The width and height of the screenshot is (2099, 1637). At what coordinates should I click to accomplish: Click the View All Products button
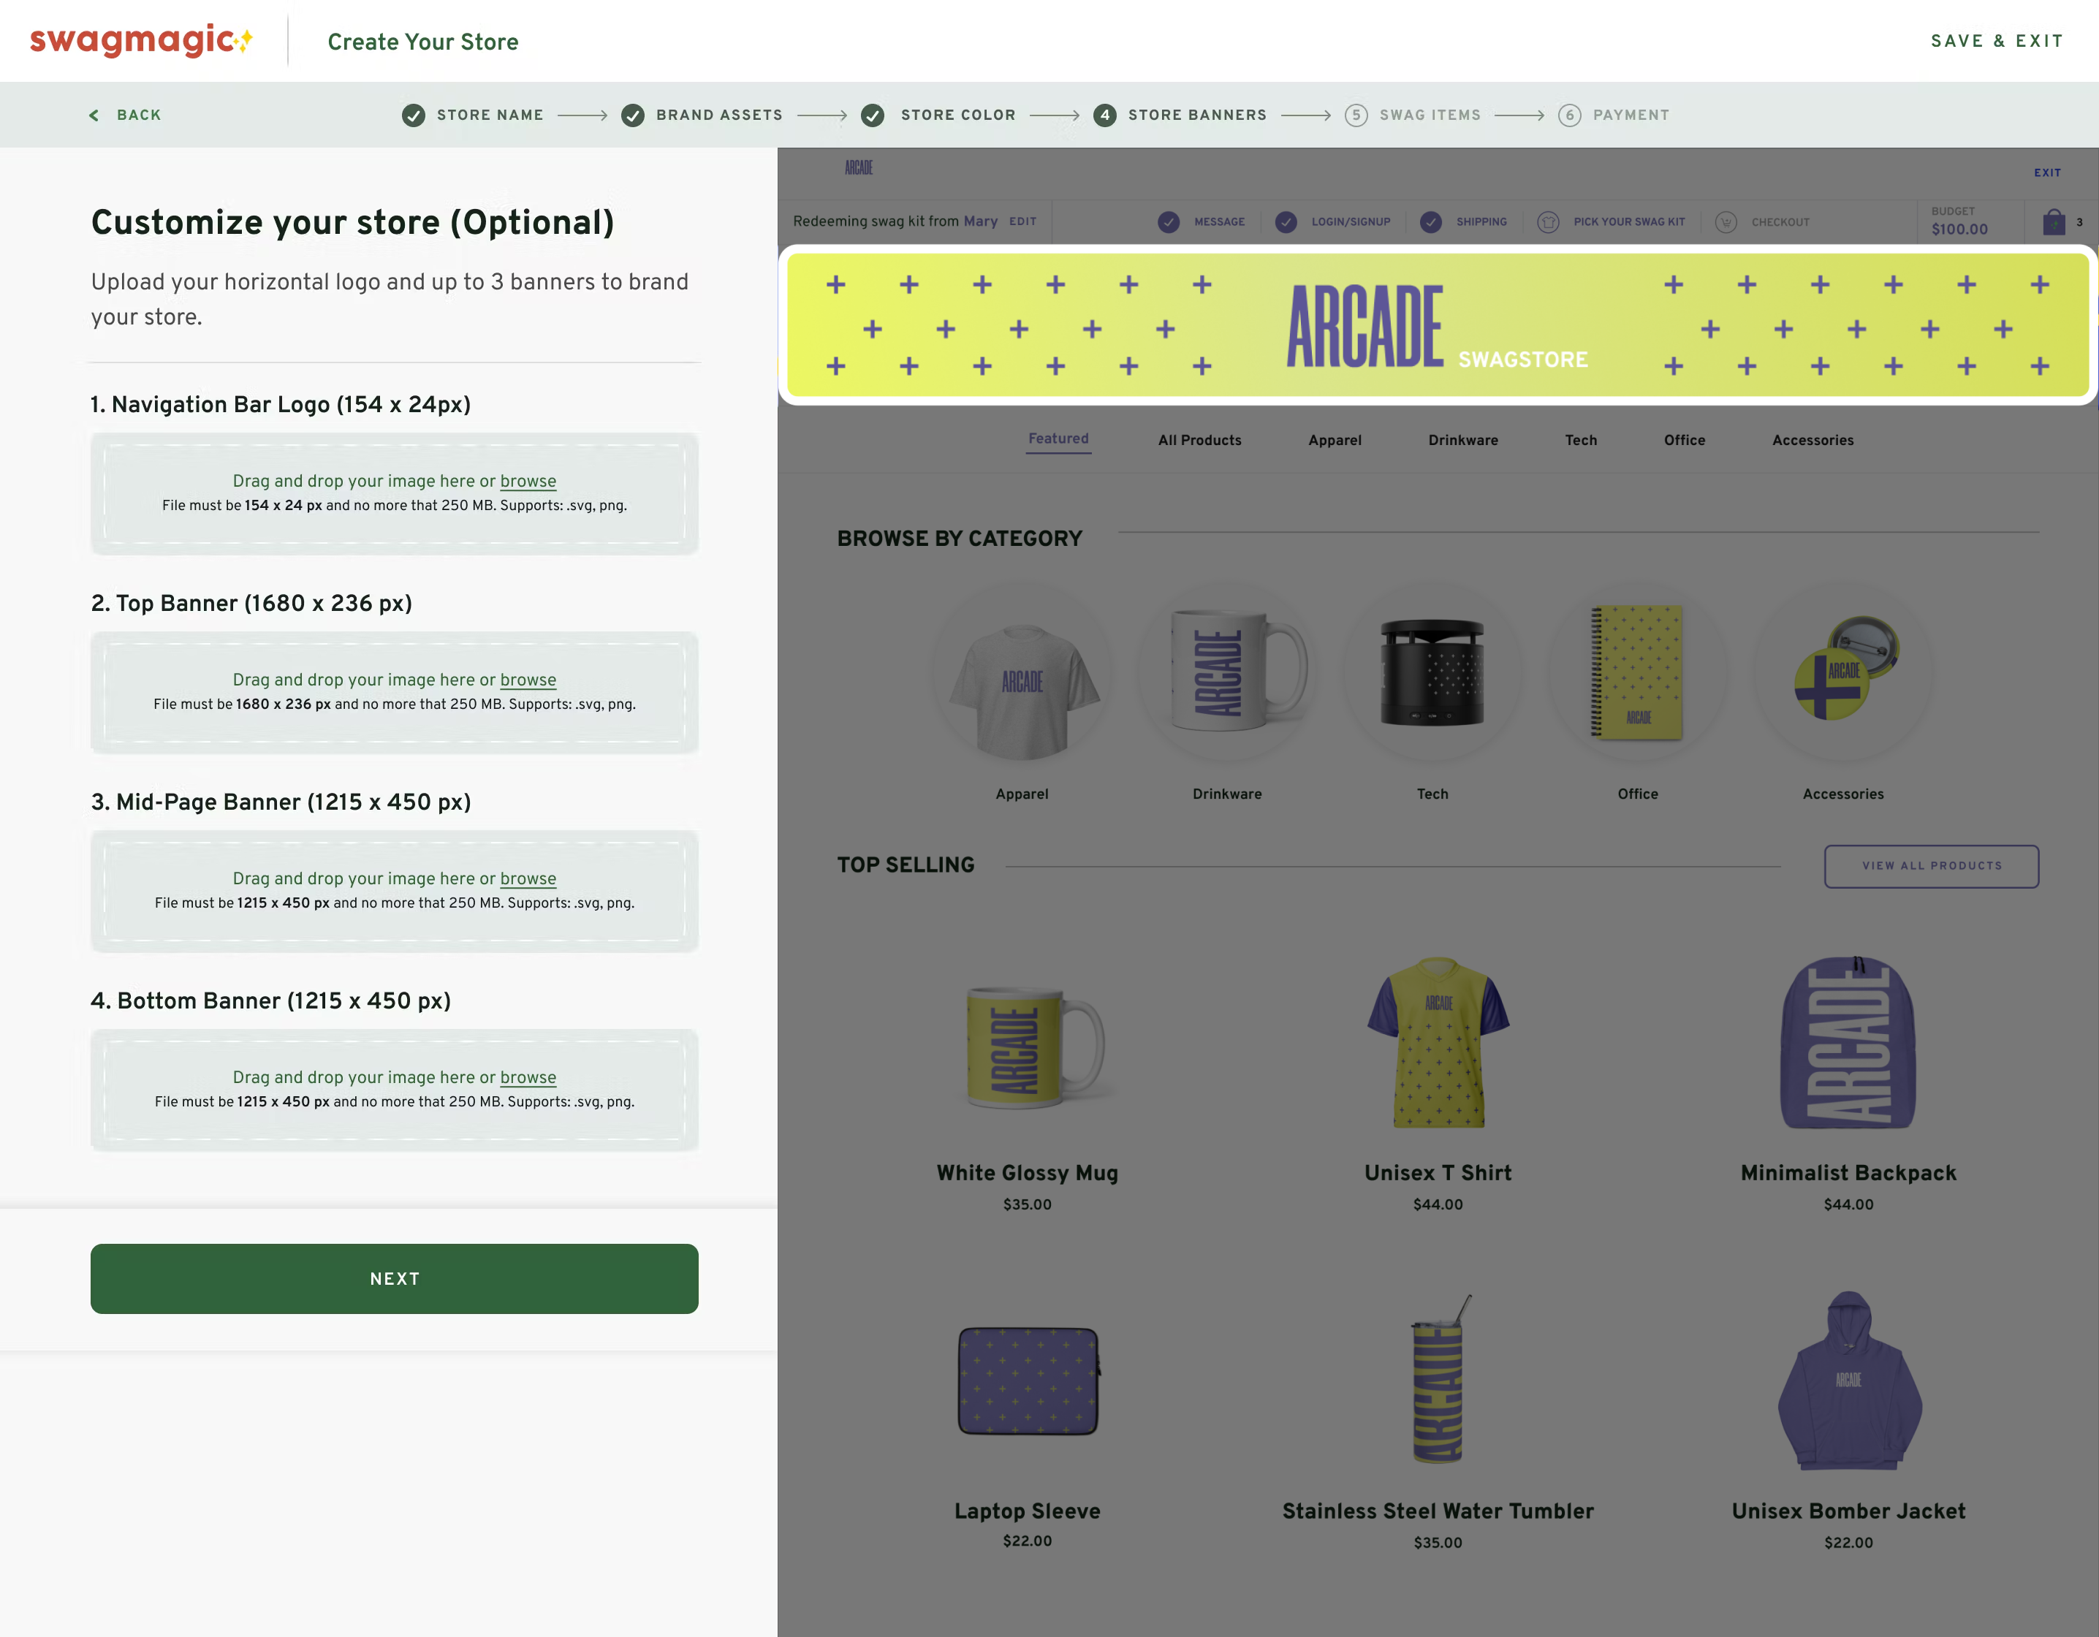pyautogui.click(x=1932, y=866)
